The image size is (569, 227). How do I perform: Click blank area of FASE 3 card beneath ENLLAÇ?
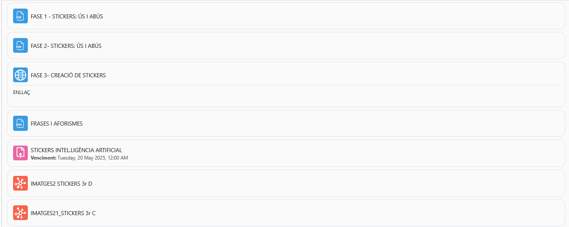[x=286, y=101]
